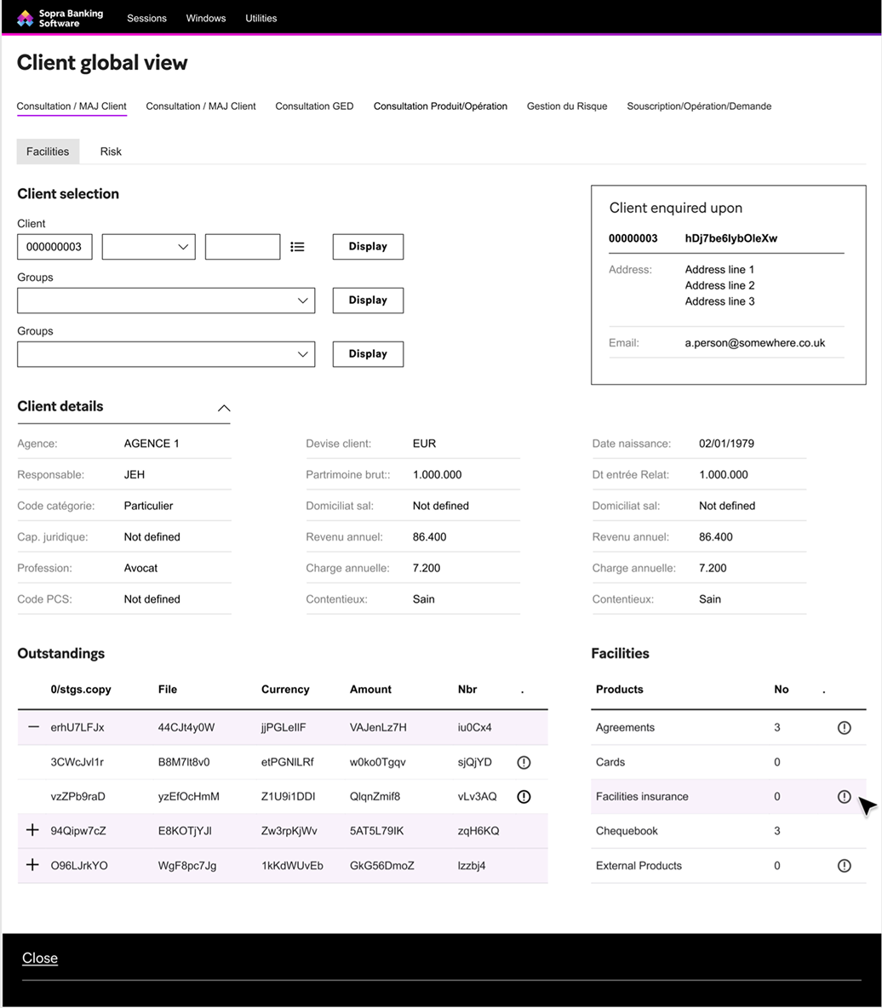882x1008 pixels.
Task: Click the amount cell 5AT5L79IK
Action: pos(376,831)
